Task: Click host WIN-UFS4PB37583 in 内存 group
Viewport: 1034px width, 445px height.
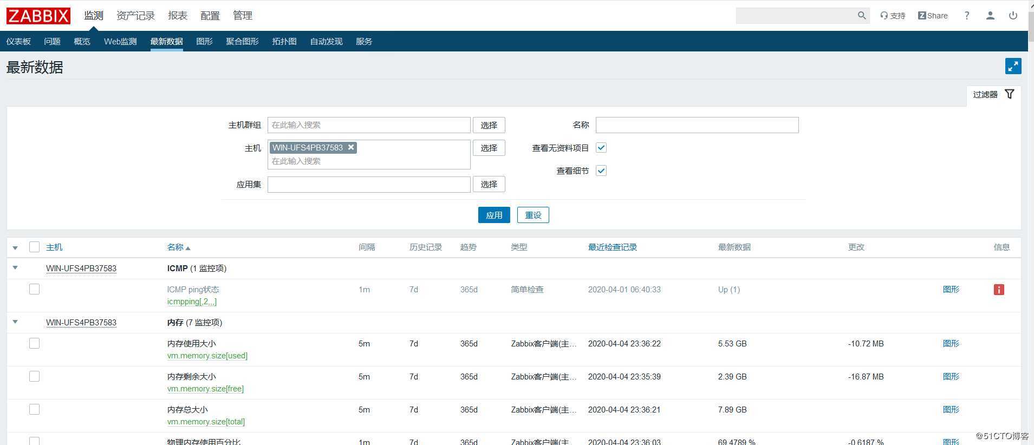Action: pos(81,322)
